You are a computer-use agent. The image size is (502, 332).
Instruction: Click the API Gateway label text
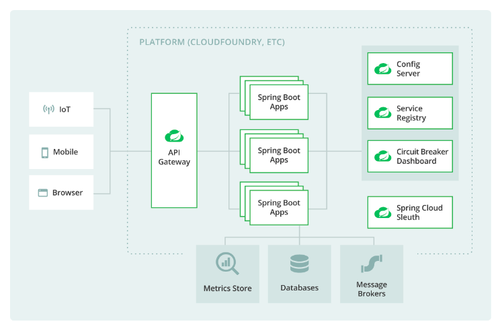tap(174, 157)
